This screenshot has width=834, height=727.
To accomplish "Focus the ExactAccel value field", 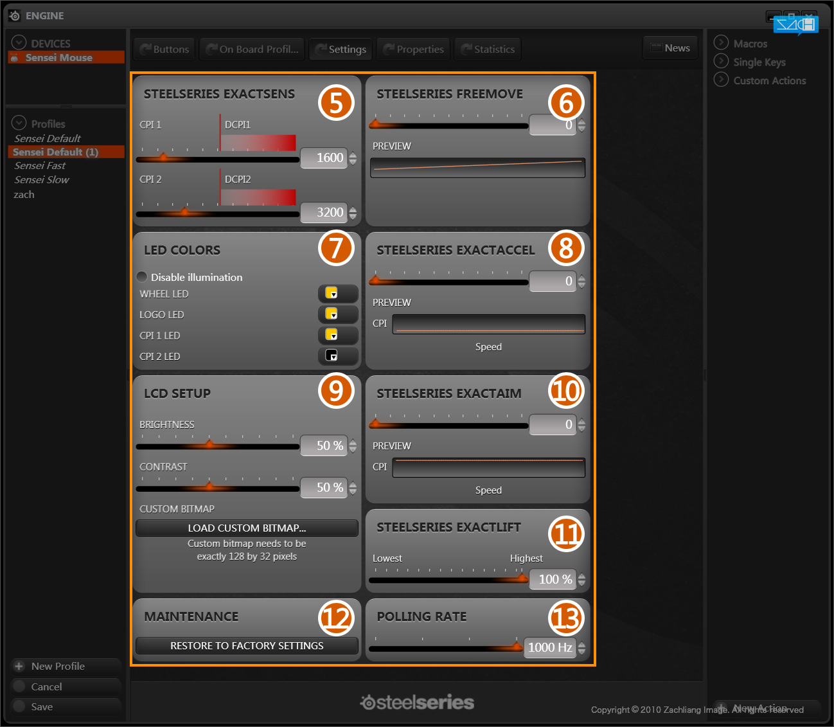I will (x=553, y=281).
